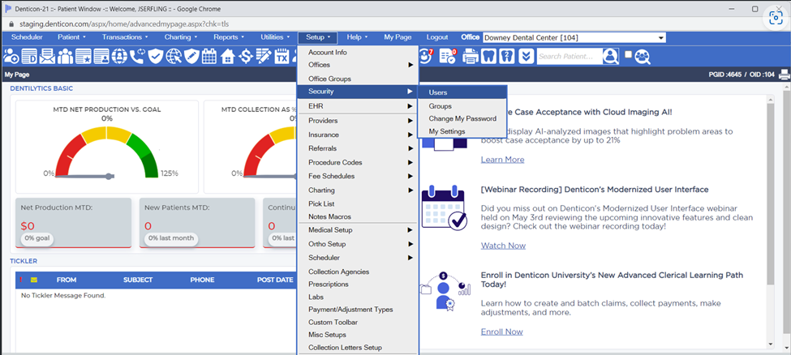This screenshot has width=791, height=355.
Task: Click the Enroll Now link
Action: [x=501, y=331]
